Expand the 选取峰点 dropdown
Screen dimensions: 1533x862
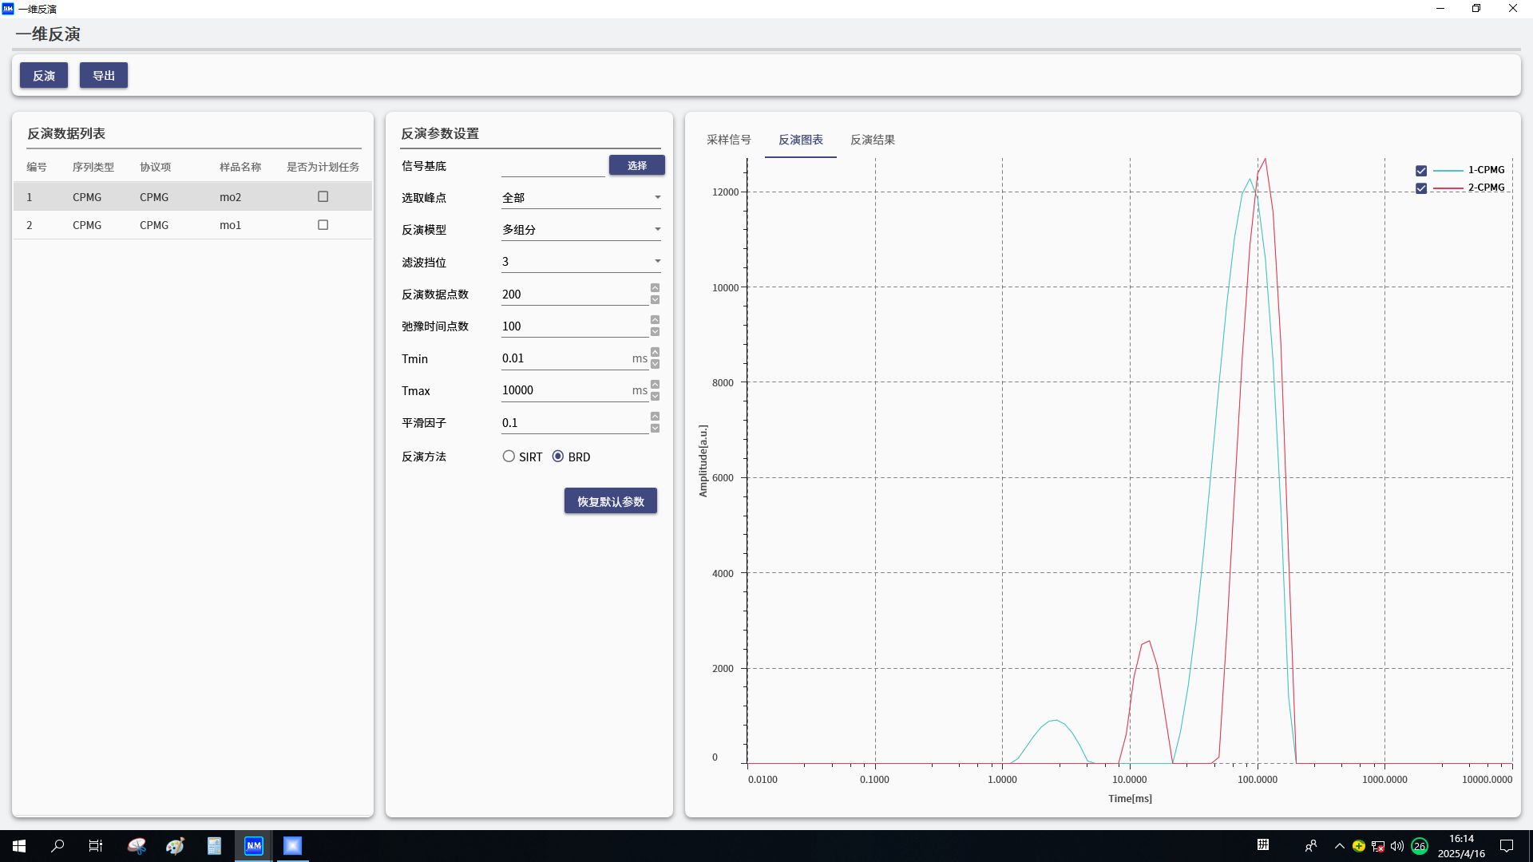pos(580,197)
